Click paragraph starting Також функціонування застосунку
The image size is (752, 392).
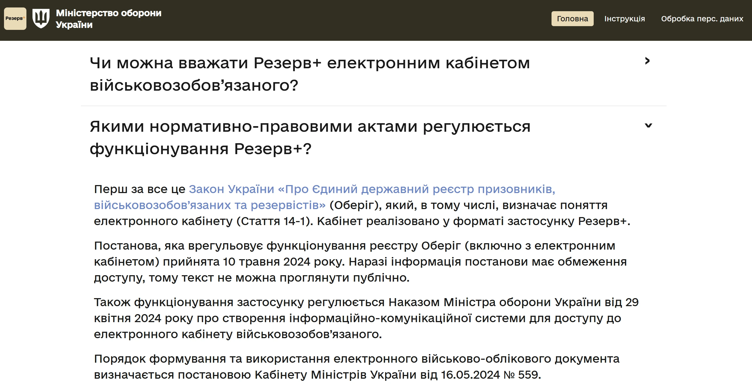click(366, 318)
